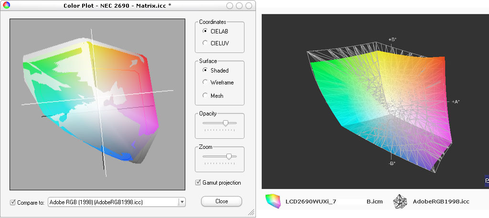The height and width of the screenshot is (218, 489).
Task: Click the Opacity slider handle
Action: click(x=225, y=123)
